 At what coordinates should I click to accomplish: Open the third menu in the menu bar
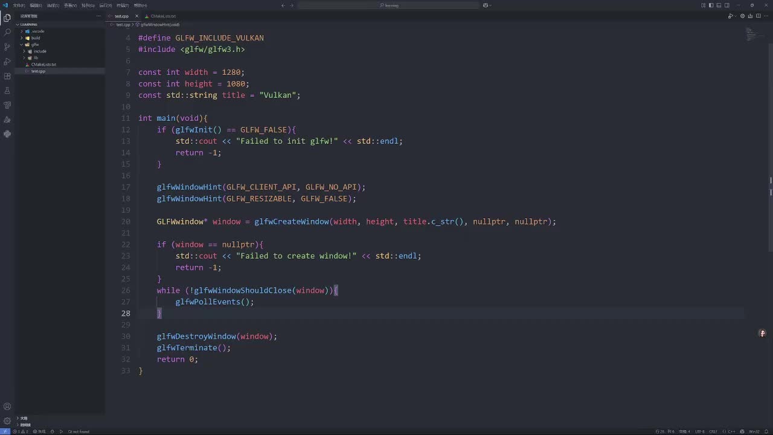pyautogui.click(x=53, y=5)
